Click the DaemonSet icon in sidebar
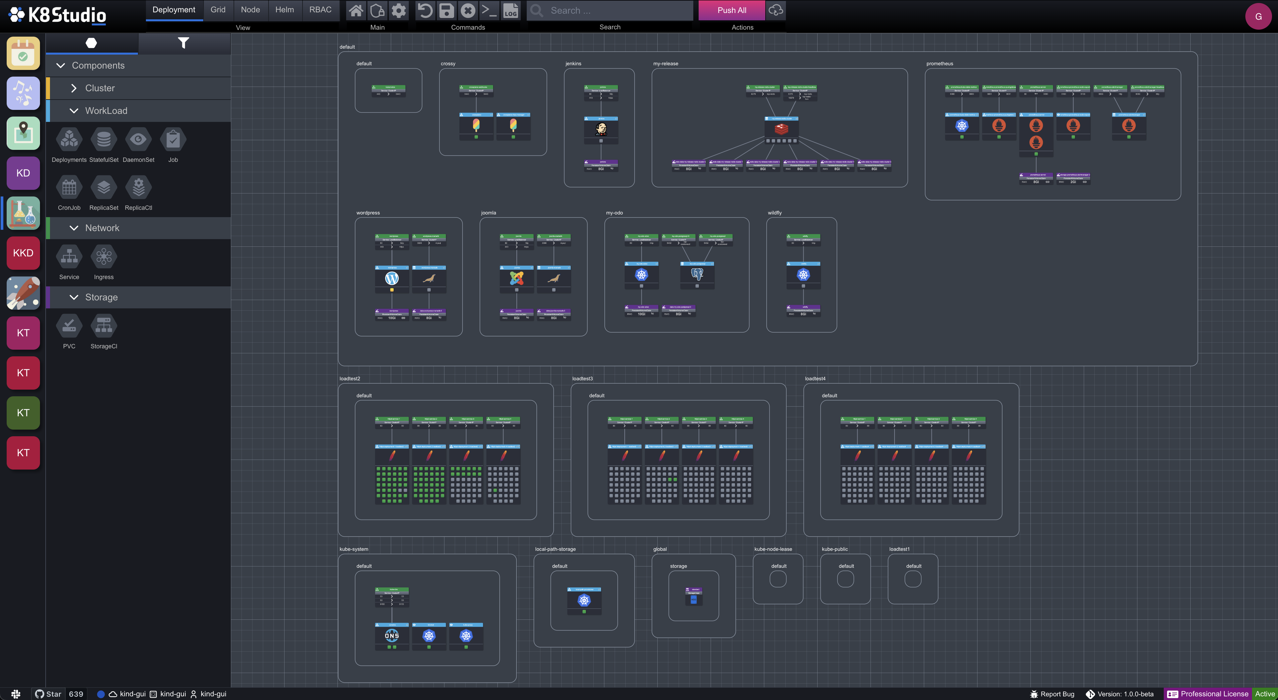The width and height of the screenshot is (1278, 700). pyautogui.click(x=138, y=139)
